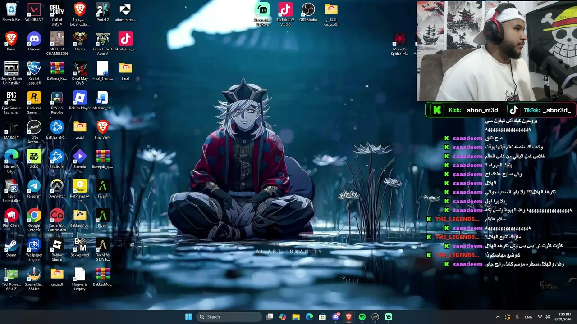Screen dimensions: 577x324
Task: Open Microsoft Store from the taskbar
Action: pyautogui.click(x=322, y=317)
